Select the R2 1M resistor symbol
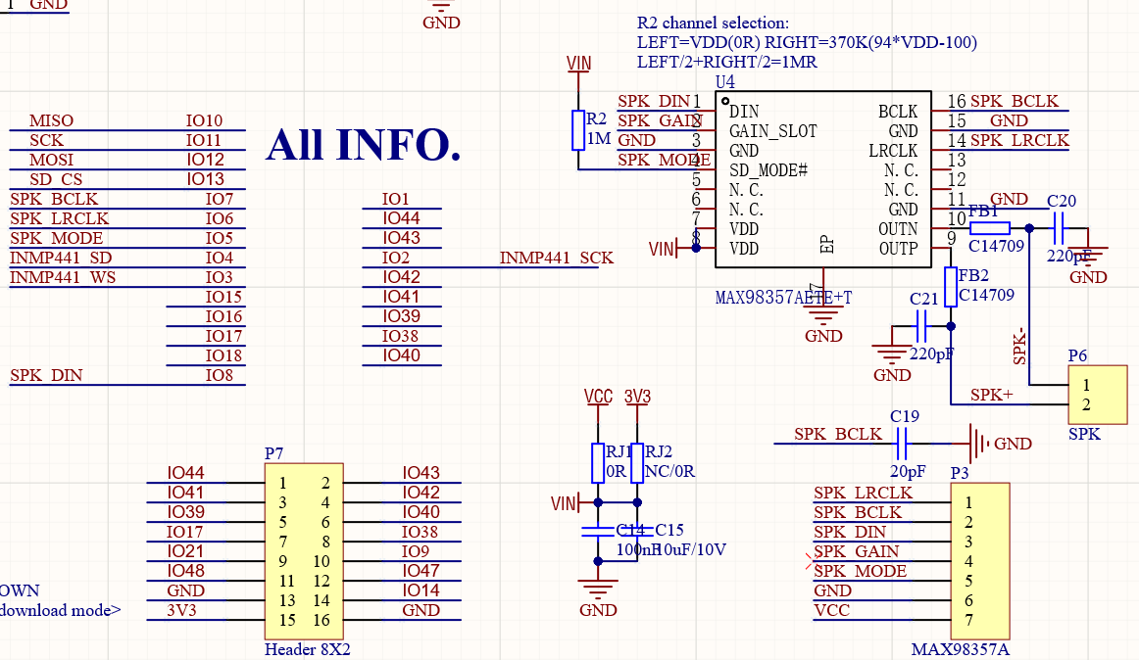 [x=578, y=129]
